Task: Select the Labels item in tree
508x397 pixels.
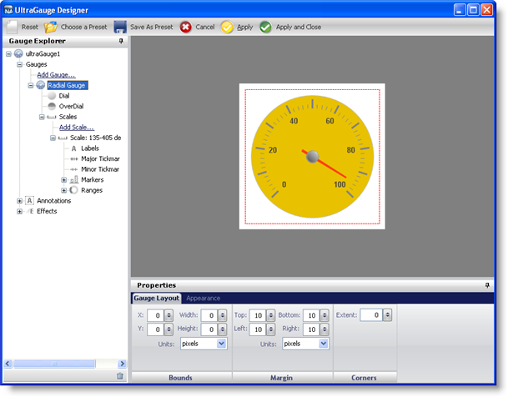Action: (x=89, y=148)
